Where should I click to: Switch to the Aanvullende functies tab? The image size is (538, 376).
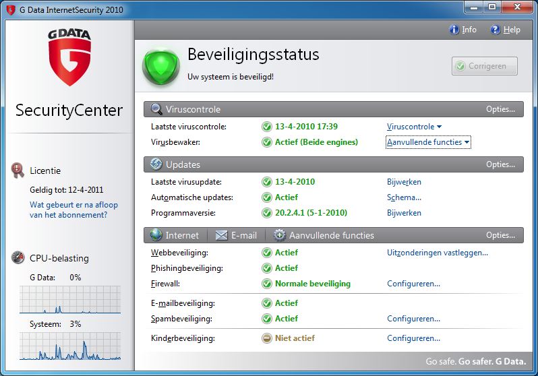pos(324,235)
